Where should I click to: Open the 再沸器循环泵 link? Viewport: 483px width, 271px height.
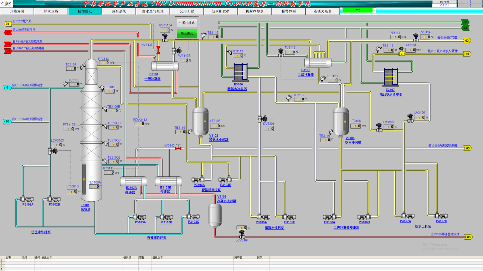pos(156,238)
